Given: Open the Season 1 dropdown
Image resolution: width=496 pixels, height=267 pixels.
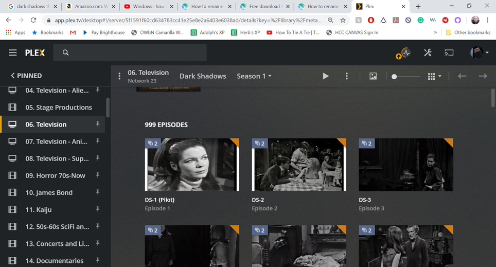Looking at the screenshot, I should 254,76.
